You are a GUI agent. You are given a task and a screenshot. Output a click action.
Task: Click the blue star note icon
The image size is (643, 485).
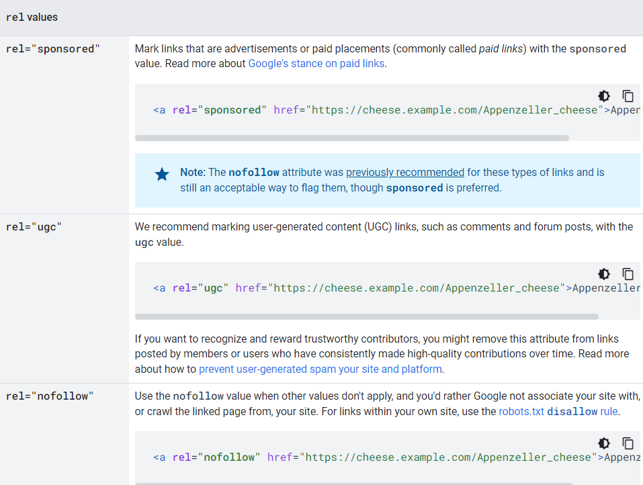[162, 174]
